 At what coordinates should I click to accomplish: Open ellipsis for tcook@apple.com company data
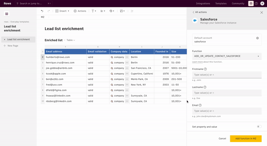pos(127,74)
